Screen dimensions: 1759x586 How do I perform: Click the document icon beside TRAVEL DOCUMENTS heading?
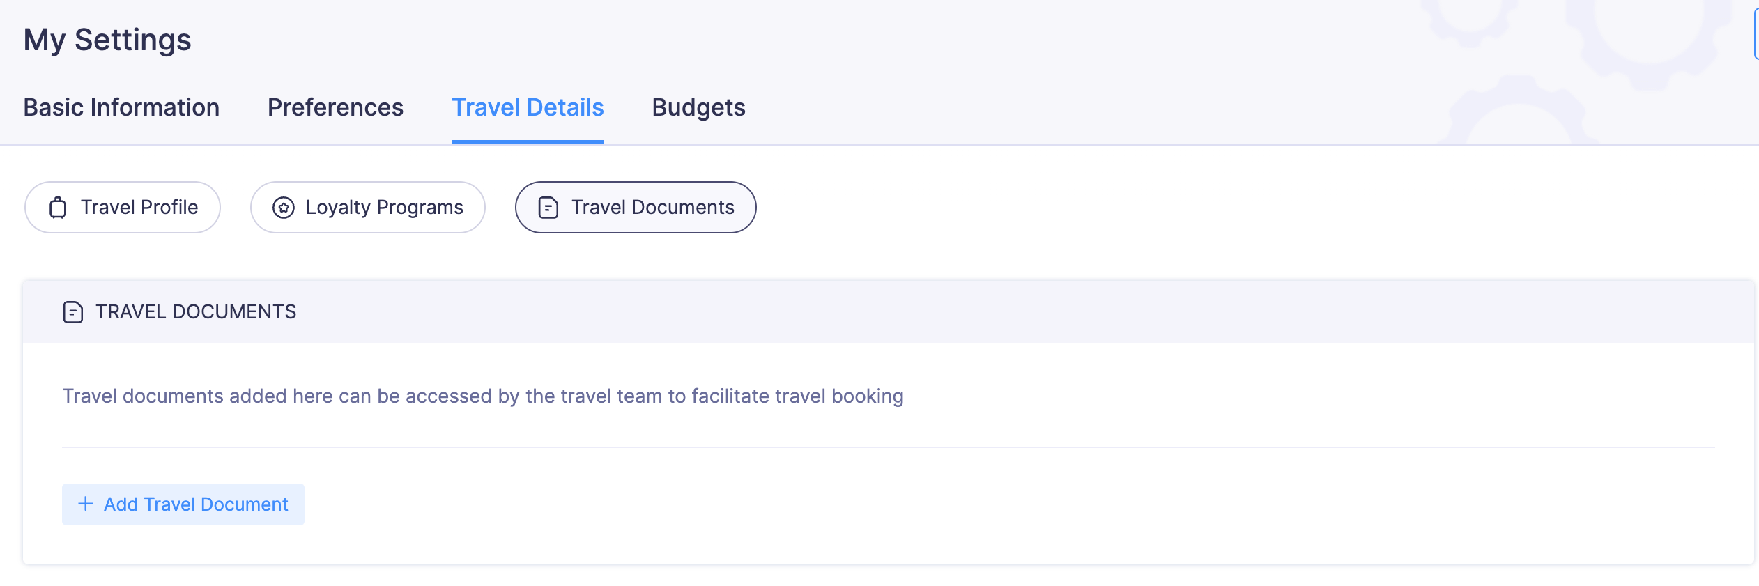click(73, 312)
